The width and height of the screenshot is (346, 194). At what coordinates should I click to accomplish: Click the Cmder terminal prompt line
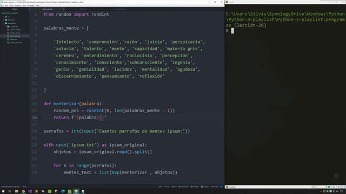coord(230,31)
